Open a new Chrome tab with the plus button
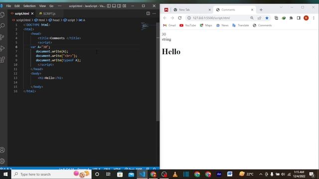 (x=261, y=10)
